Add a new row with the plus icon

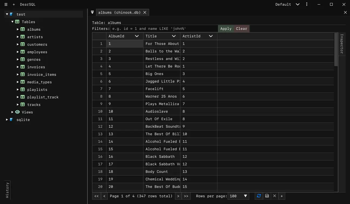click(x=282, y=196)
